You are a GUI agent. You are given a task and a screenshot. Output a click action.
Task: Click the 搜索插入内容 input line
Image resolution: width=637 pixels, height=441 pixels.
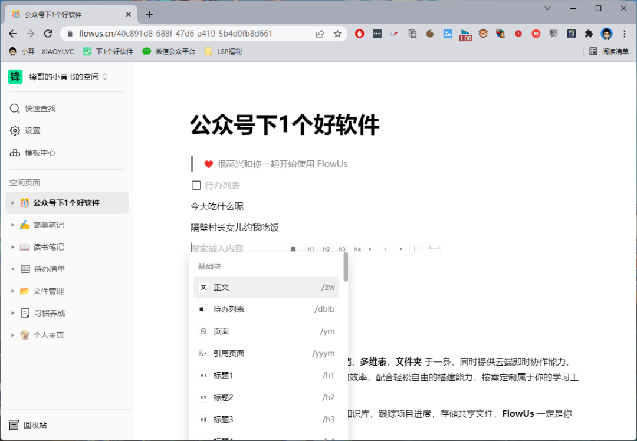[x=236, y=249]
